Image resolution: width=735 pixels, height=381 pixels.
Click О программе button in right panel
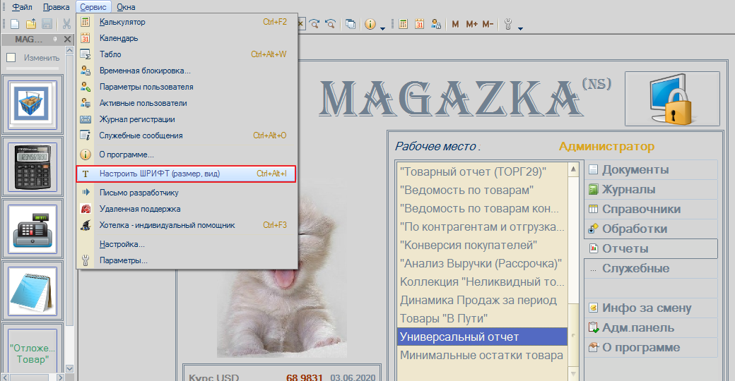click(651, 347)
